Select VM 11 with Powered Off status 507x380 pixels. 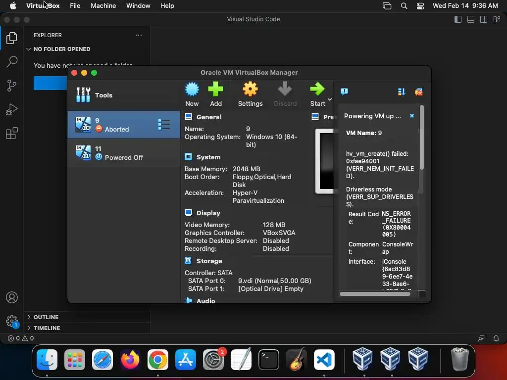click(124, 153)
